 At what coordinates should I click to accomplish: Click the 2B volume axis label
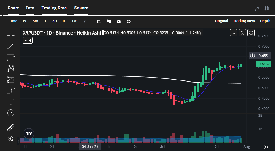[x=260, y=115]
